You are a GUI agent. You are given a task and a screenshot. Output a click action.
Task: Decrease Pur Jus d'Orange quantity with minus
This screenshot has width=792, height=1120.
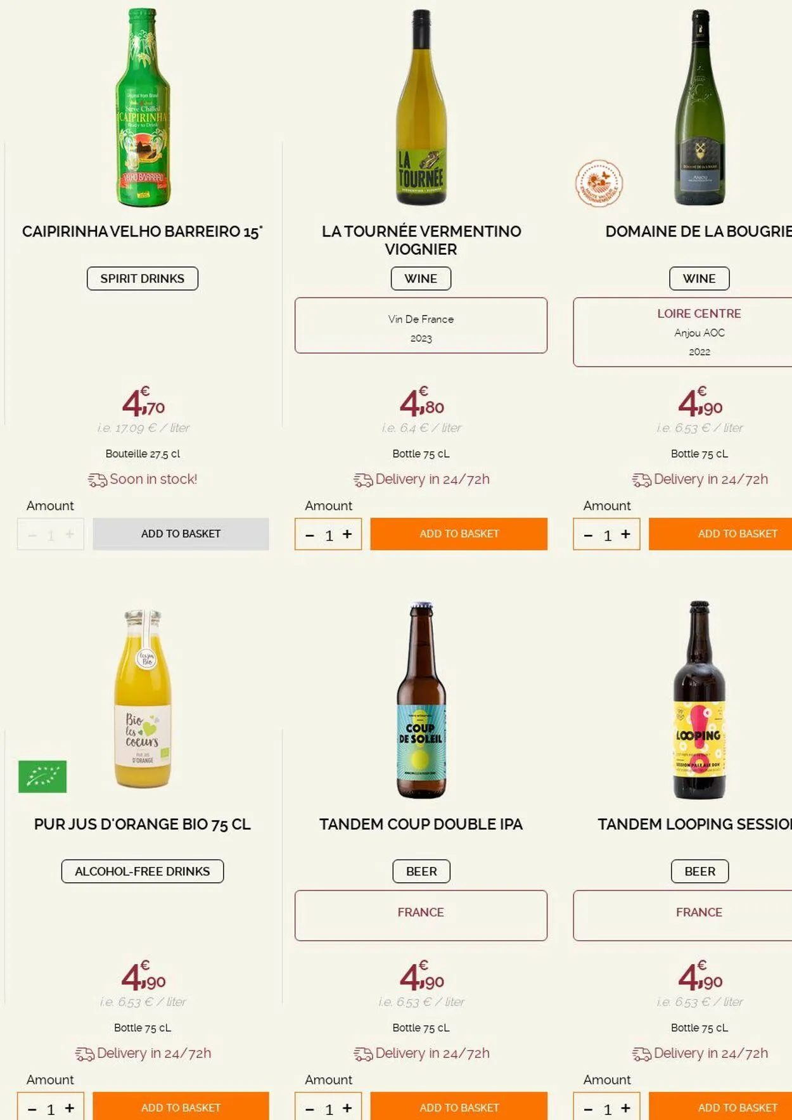click(x=32, y=1109)
